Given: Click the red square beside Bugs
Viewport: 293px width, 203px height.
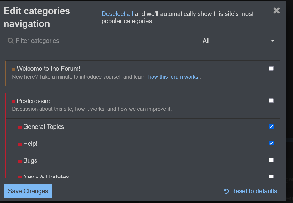Looking at the screenshot, I should pyautogui.click(x=20, y=161).
